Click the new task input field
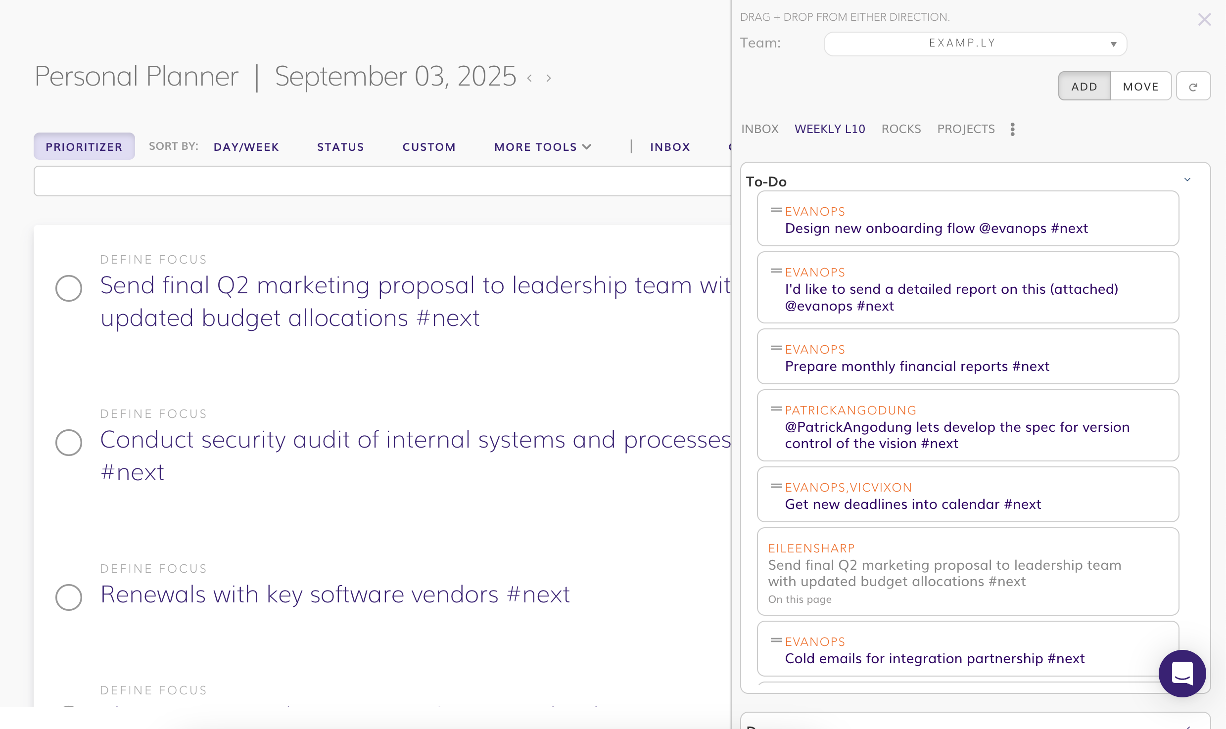Screen dimensions: 1226x729 click(x=382, y=181)
